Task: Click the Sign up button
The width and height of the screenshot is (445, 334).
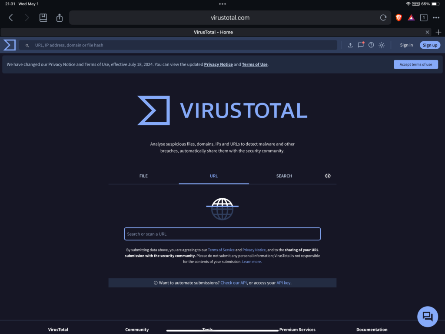Action: (430, 45)
